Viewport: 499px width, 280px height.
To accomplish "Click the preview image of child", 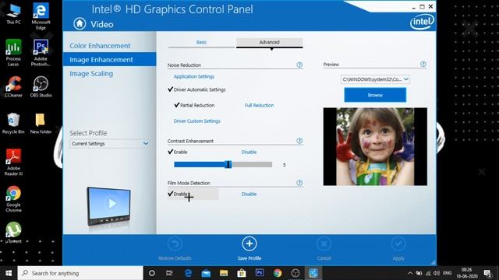I will click(x=375, y=146).
